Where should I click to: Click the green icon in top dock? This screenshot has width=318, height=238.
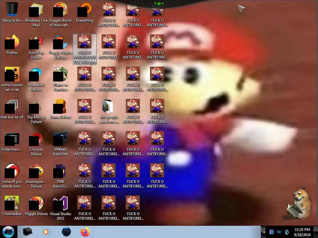pos(159,4)
